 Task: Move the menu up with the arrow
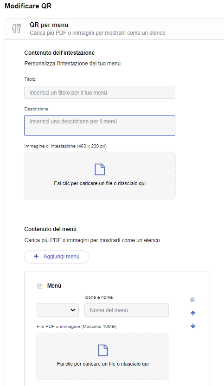[x=193, y=313]
